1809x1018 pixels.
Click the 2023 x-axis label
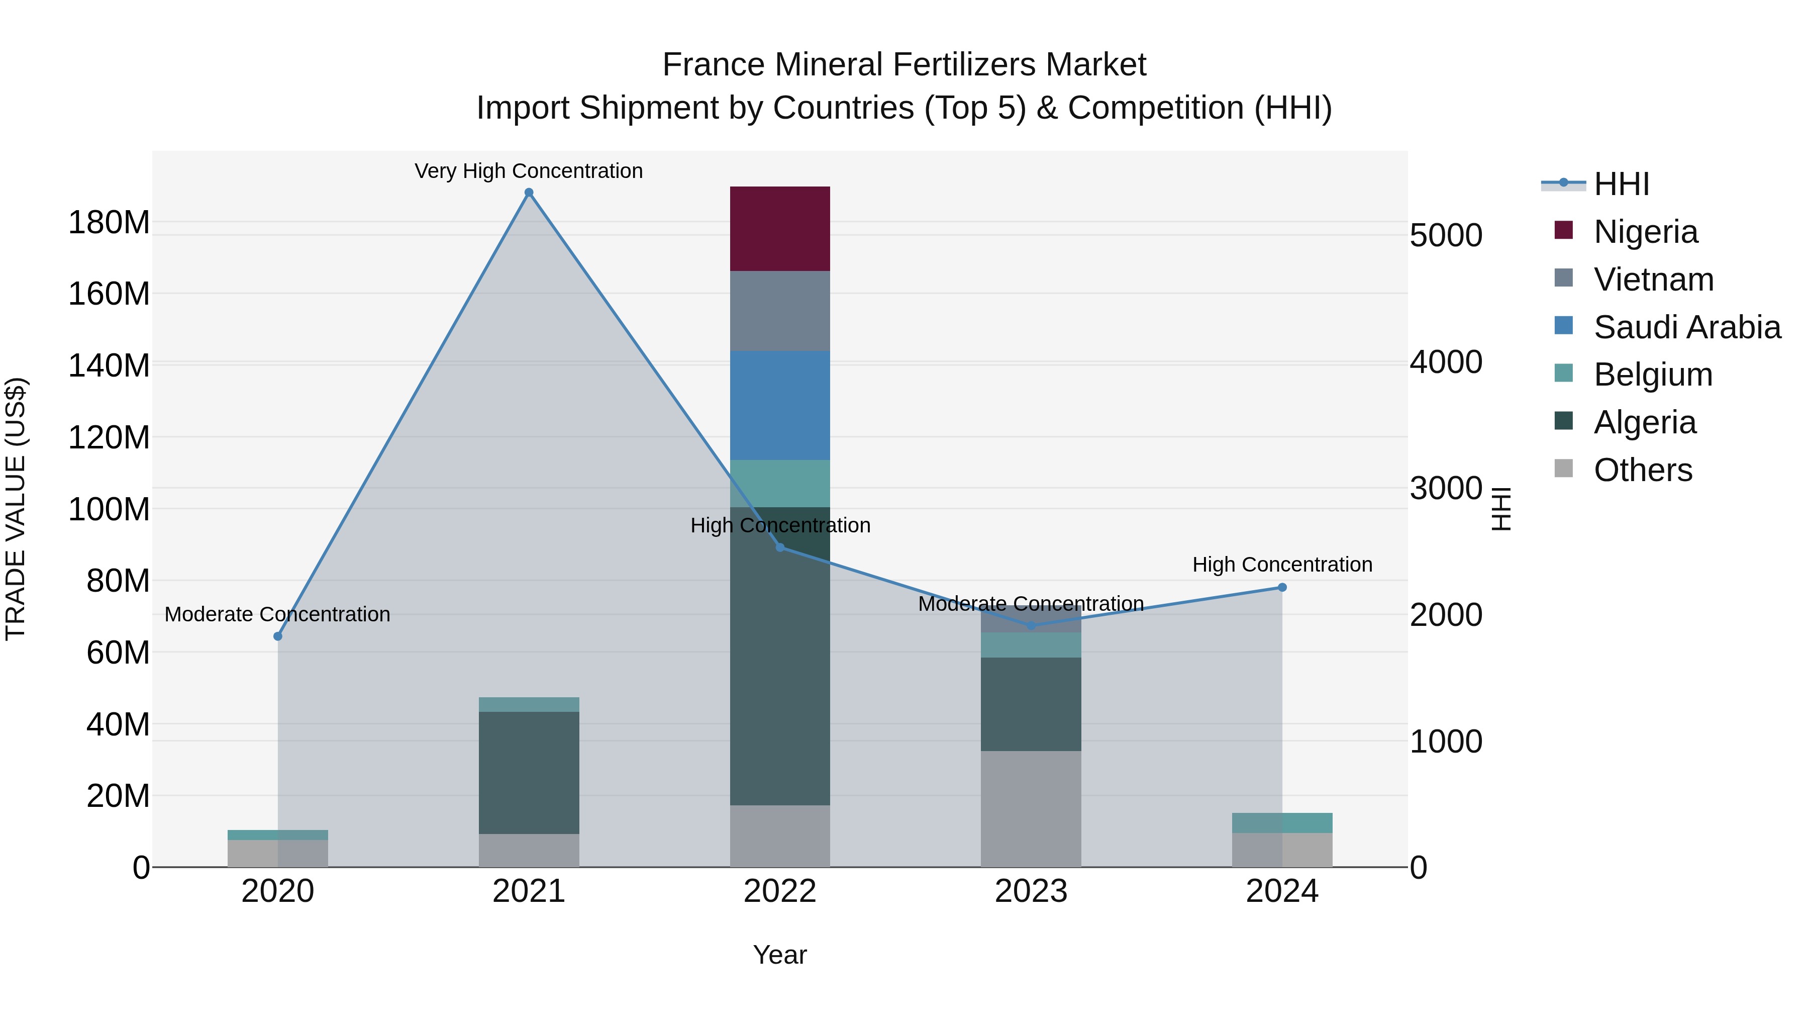1031,891
